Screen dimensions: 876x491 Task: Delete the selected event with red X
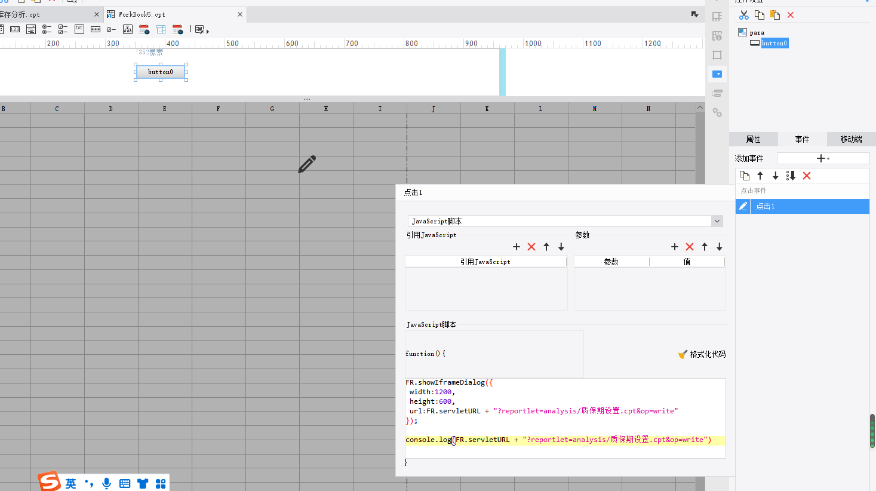[x=807, y=176]
